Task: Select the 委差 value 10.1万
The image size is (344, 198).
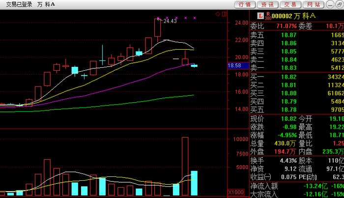Action: click(x=335, y=26)
